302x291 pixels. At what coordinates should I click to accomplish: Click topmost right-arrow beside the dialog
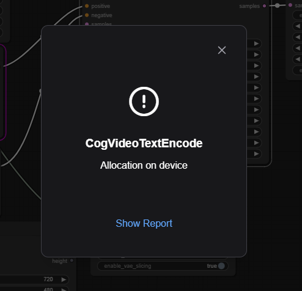257,43
